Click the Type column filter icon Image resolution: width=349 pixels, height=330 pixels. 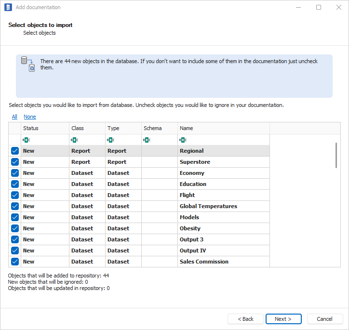point(110,140)
